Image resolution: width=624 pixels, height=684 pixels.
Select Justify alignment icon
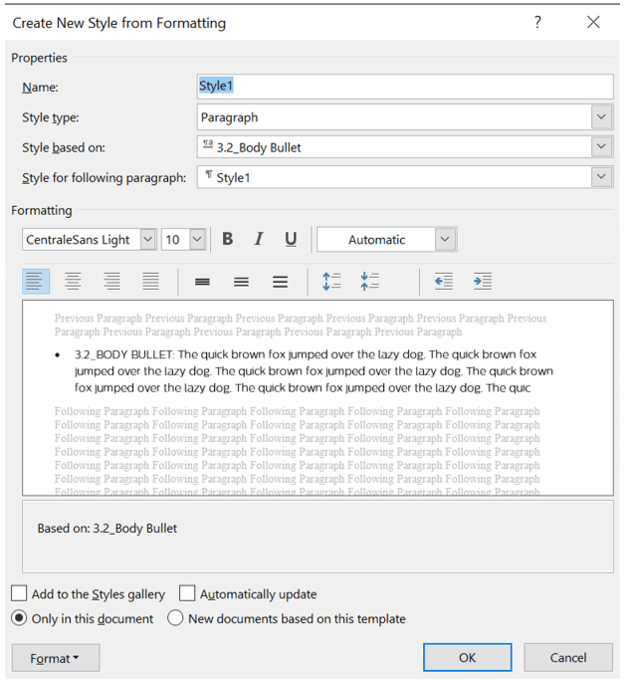tap(150, 282)
